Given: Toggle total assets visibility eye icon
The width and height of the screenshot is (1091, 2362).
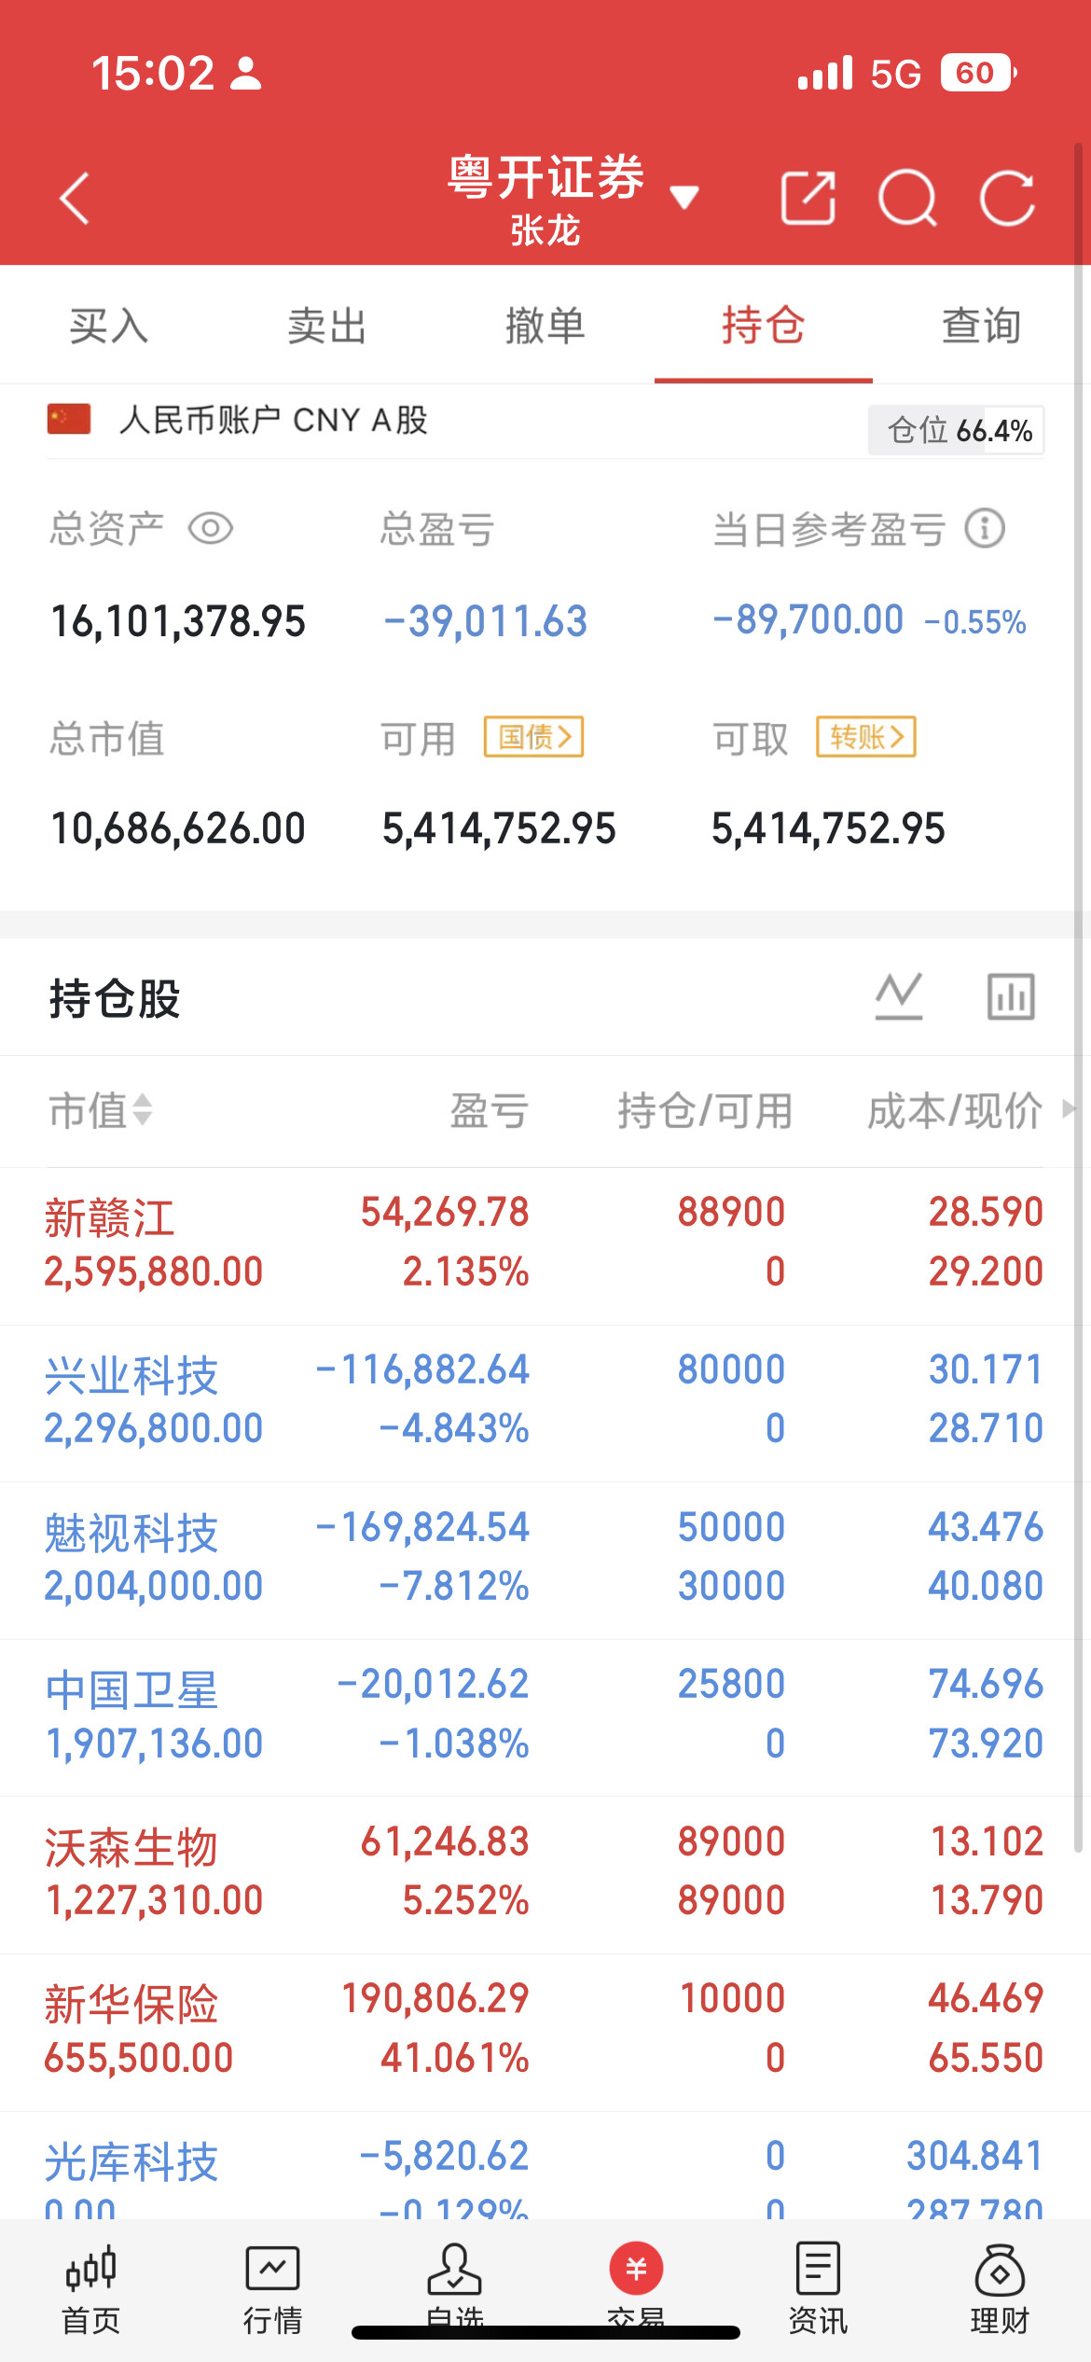Looking at the screenshot, I should click(x=211, y=529).
